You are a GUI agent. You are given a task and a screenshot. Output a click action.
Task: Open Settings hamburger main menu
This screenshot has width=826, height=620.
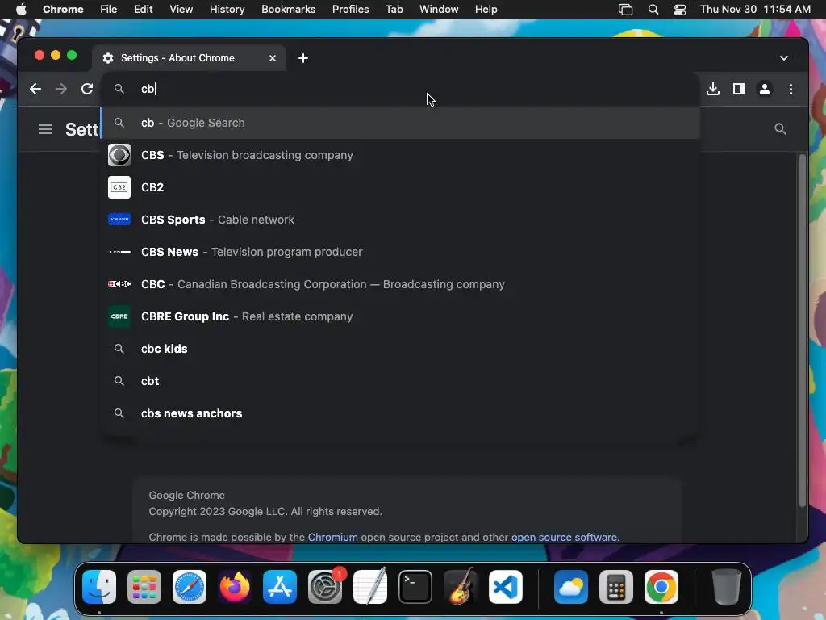coord(45,129)
